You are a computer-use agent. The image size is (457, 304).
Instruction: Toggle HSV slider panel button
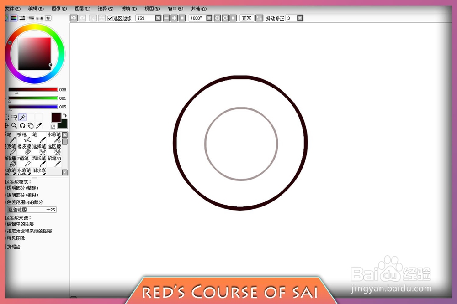click(x=22, y=18)
